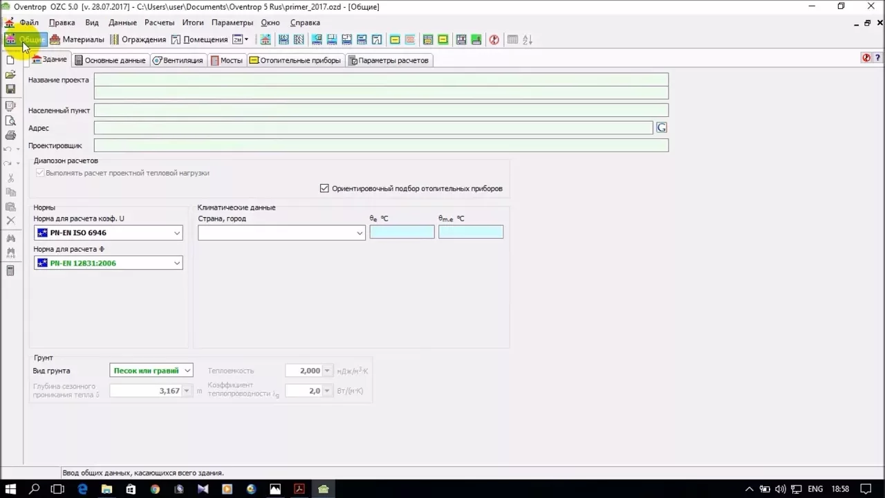885x498 pixels.
Task: Click the Redo arrow in left sidebar
Action: tap(8, 163)
